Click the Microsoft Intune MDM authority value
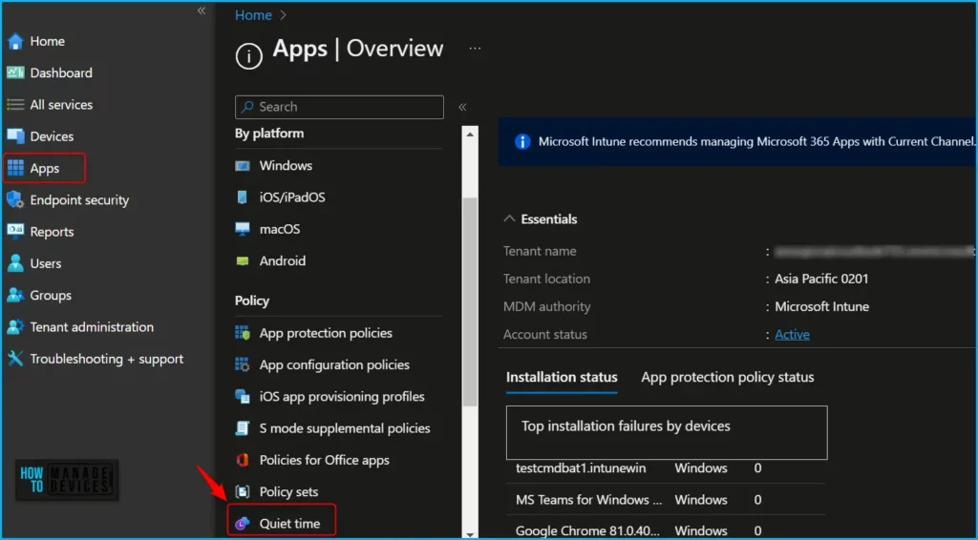Image resolution: width=978 pixels, height=540 pixels. pyautogui.click(x=822, y=306)
